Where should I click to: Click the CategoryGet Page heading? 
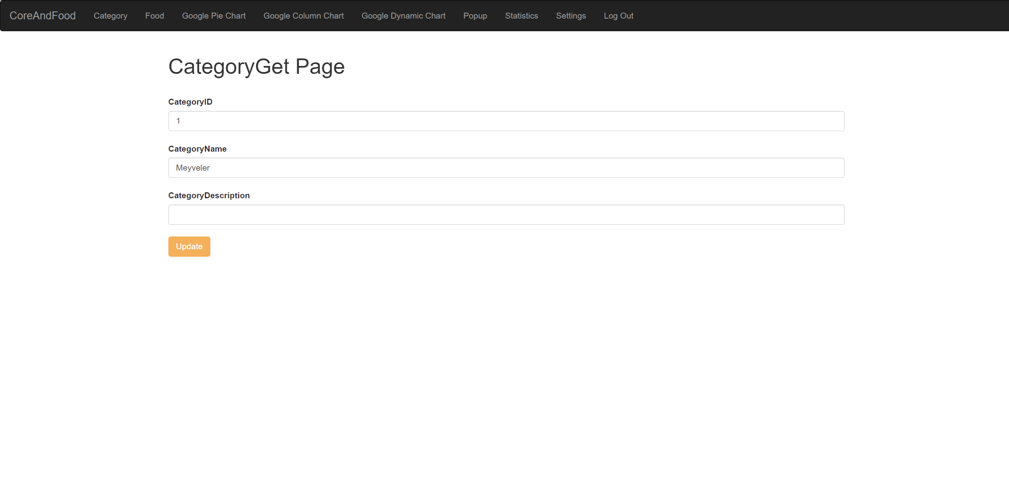pos(256,66)
